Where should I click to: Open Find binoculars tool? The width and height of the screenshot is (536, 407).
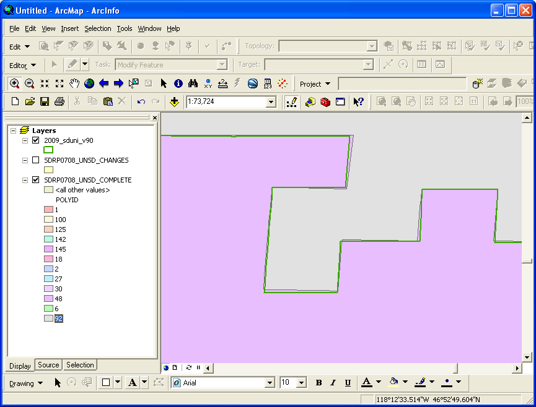[193, 84]
